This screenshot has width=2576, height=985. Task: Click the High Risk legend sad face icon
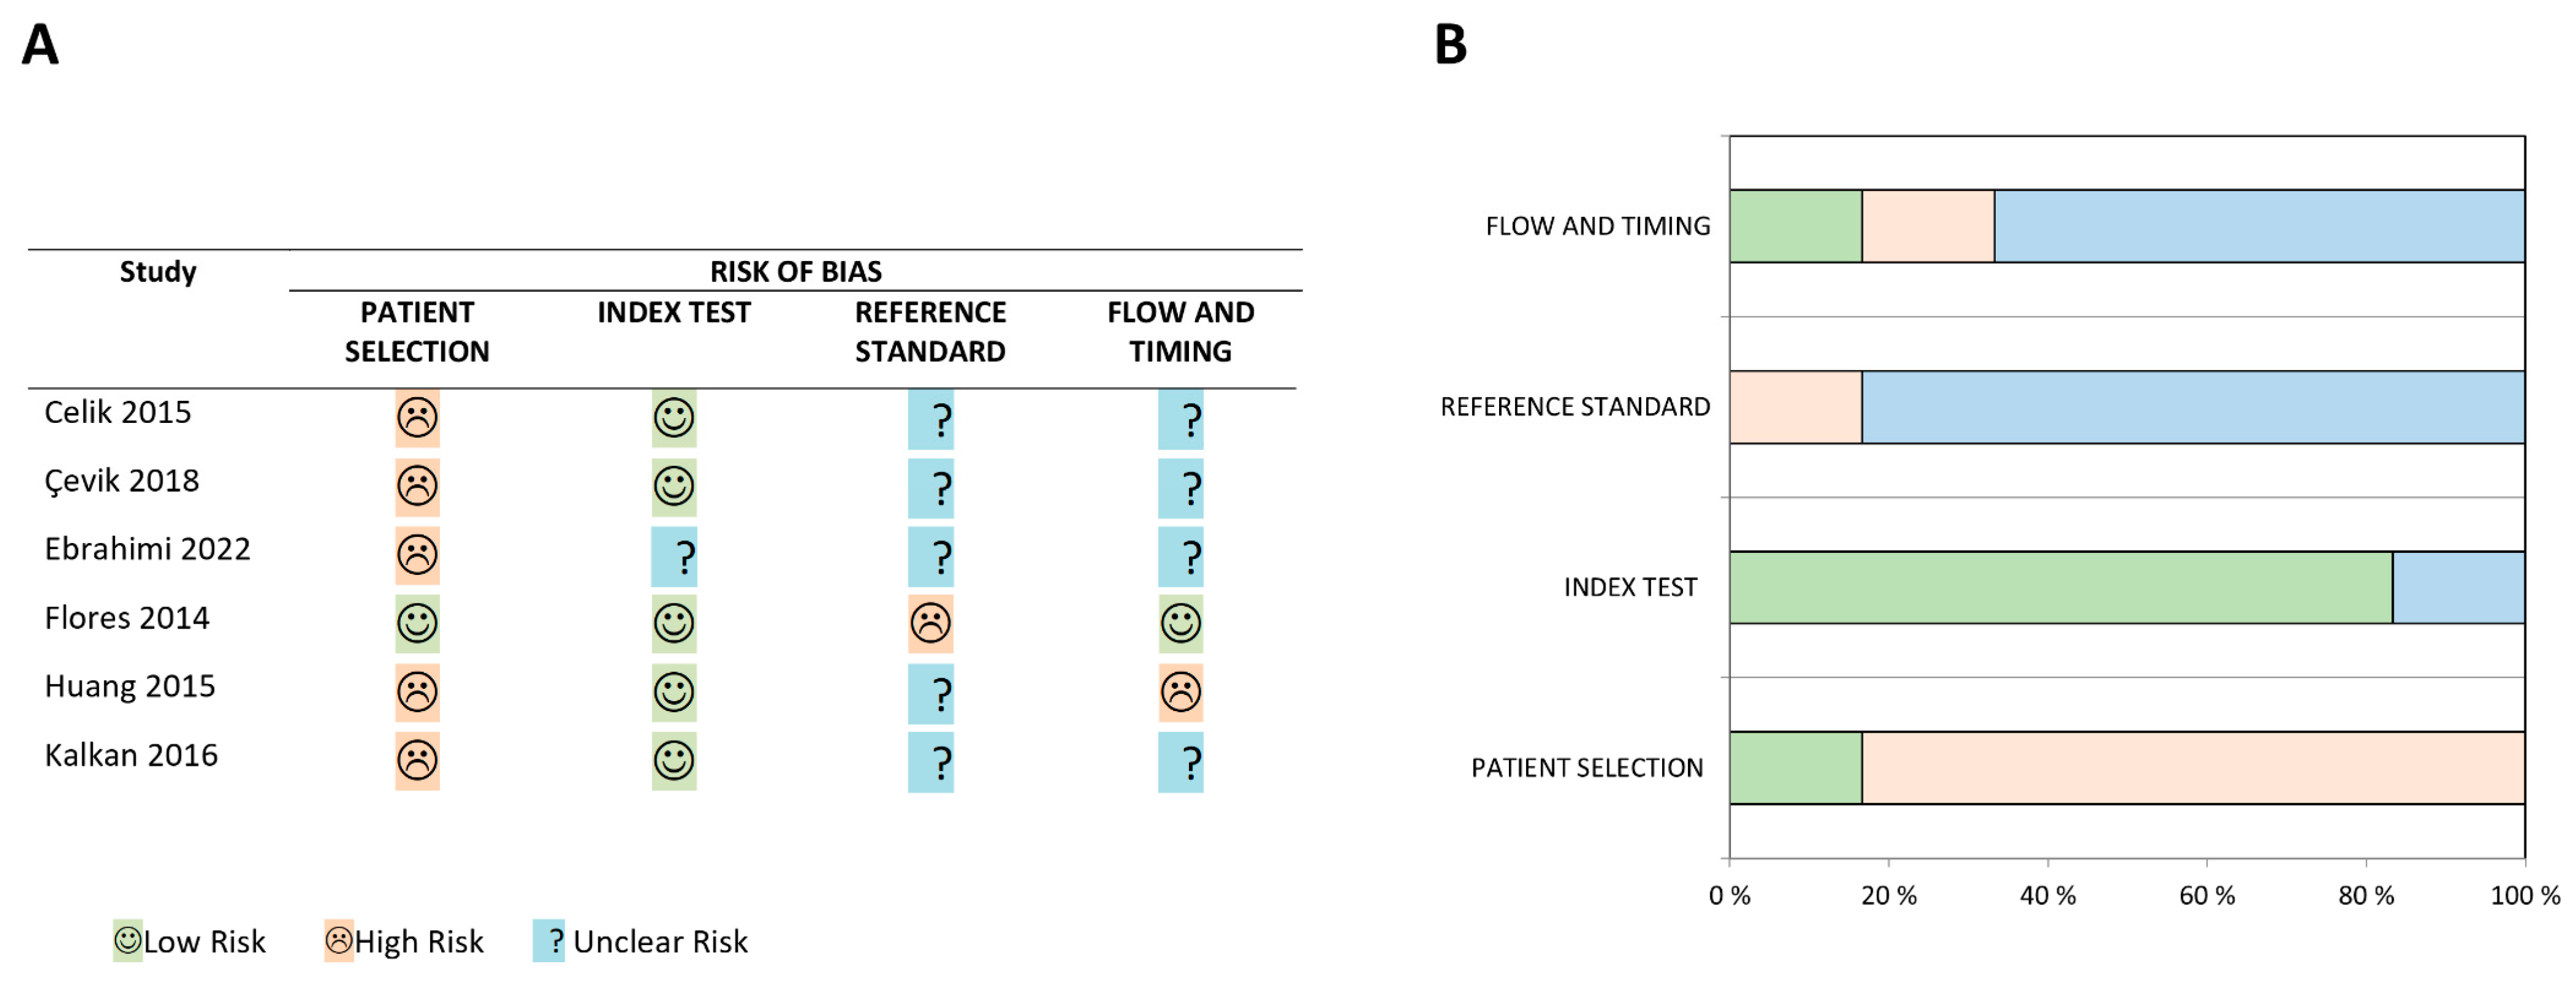[x=339, y=940]
